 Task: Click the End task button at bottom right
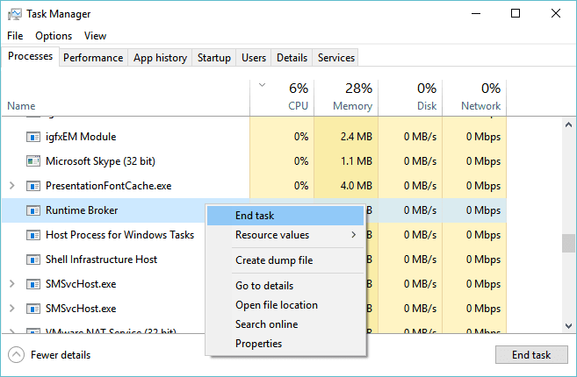tap(531, 355)
